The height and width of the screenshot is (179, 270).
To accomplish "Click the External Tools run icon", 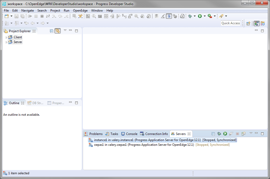I will (210, 16).
